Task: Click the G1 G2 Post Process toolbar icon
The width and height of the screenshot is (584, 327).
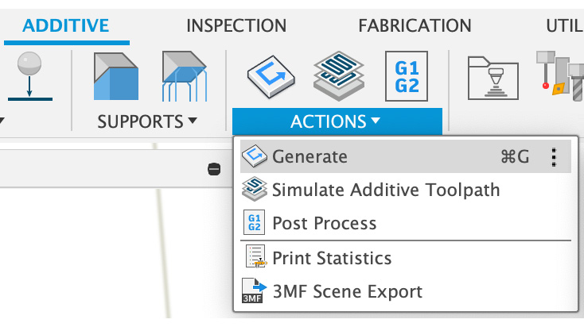Action: [x=407, y=76]
